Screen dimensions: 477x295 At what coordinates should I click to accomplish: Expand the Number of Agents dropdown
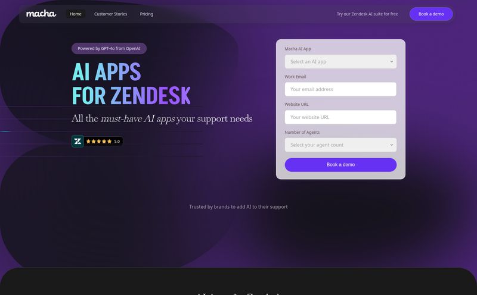340,145
